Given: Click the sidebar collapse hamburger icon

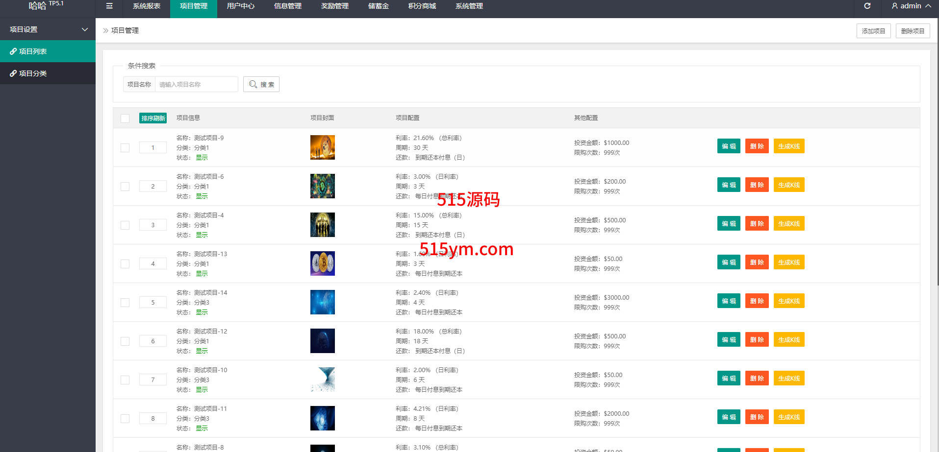Looking at the screenshot, I should [109, 6].
